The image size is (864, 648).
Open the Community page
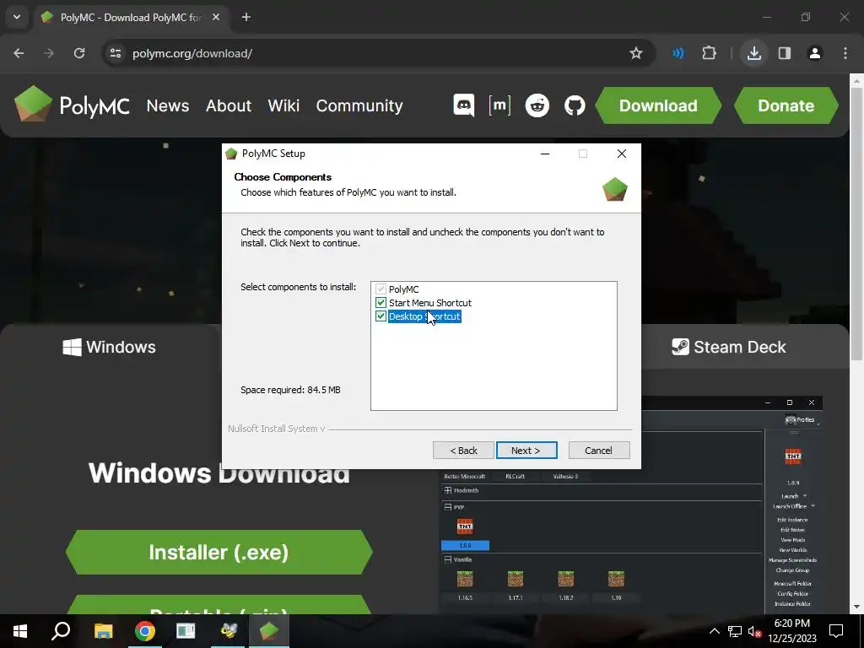(359, 105)
